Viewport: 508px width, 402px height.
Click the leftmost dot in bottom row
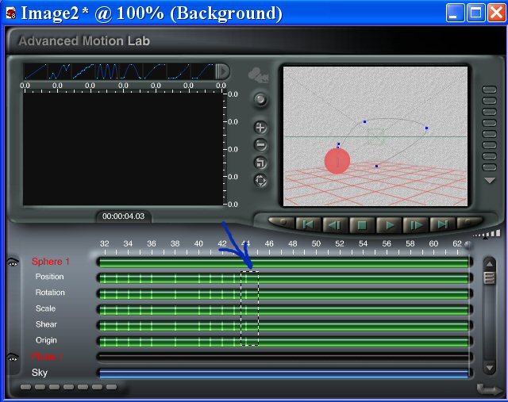[25, 387]
